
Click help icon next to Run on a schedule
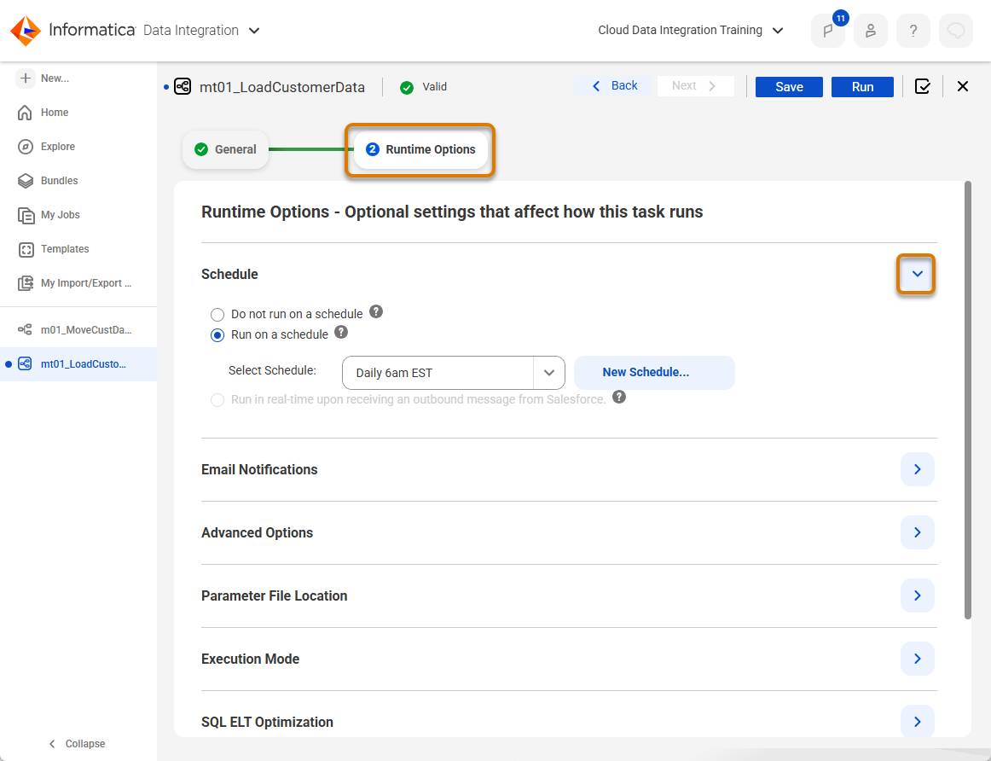[341, 333]
